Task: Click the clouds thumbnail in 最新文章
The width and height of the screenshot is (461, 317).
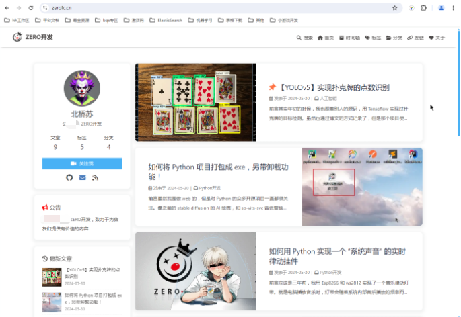Action: tap(52, 302)
